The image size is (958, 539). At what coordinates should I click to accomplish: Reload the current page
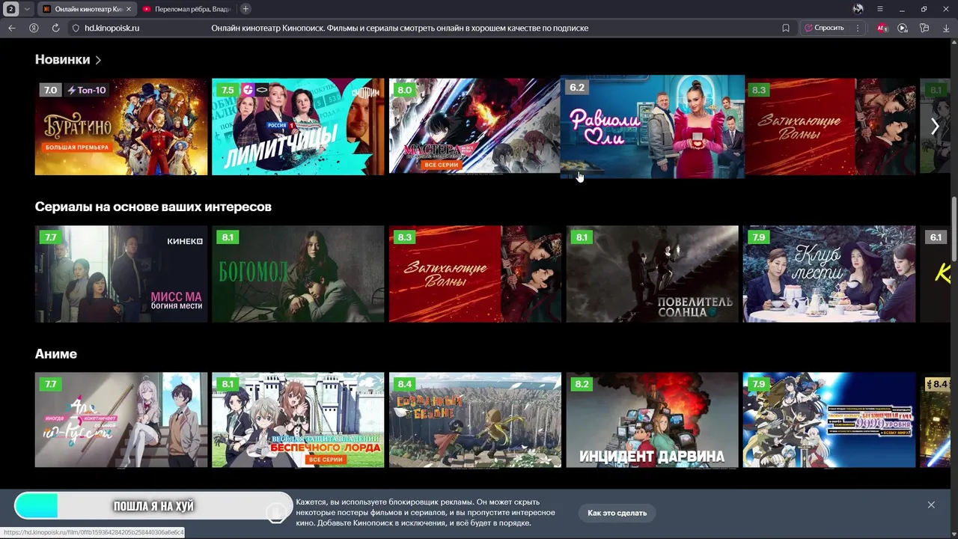55,28
